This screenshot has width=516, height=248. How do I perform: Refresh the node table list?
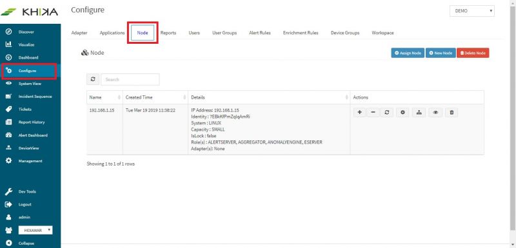click(93, 79)
